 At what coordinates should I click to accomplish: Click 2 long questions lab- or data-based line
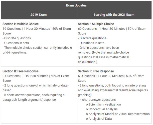pyautogui.click(x=36, y=88)
